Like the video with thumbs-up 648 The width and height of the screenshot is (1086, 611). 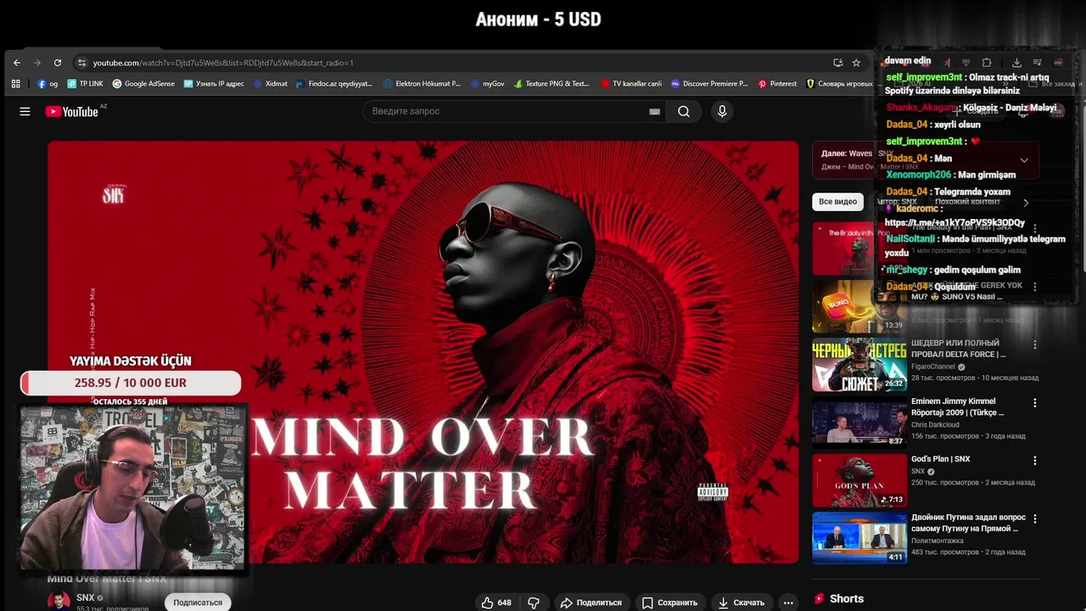[496, 603]
